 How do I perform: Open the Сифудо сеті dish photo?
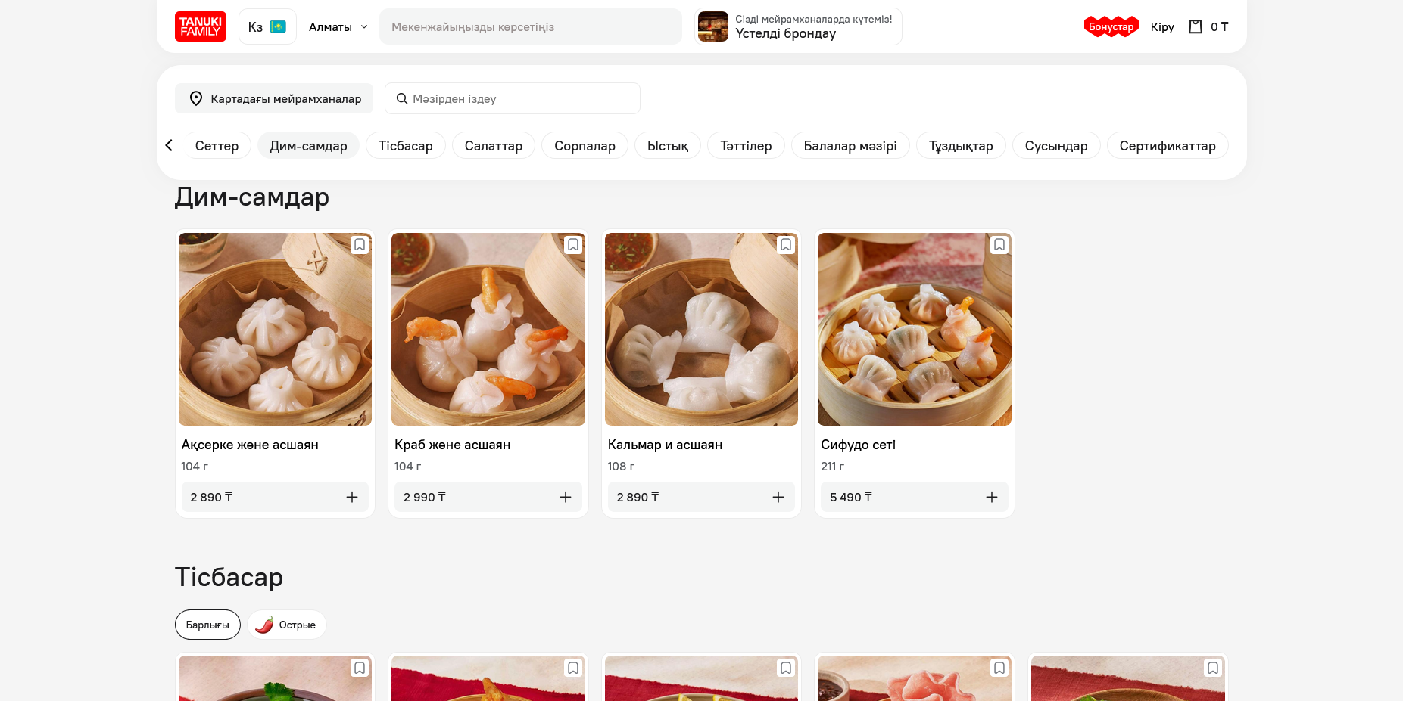[915, 329]
